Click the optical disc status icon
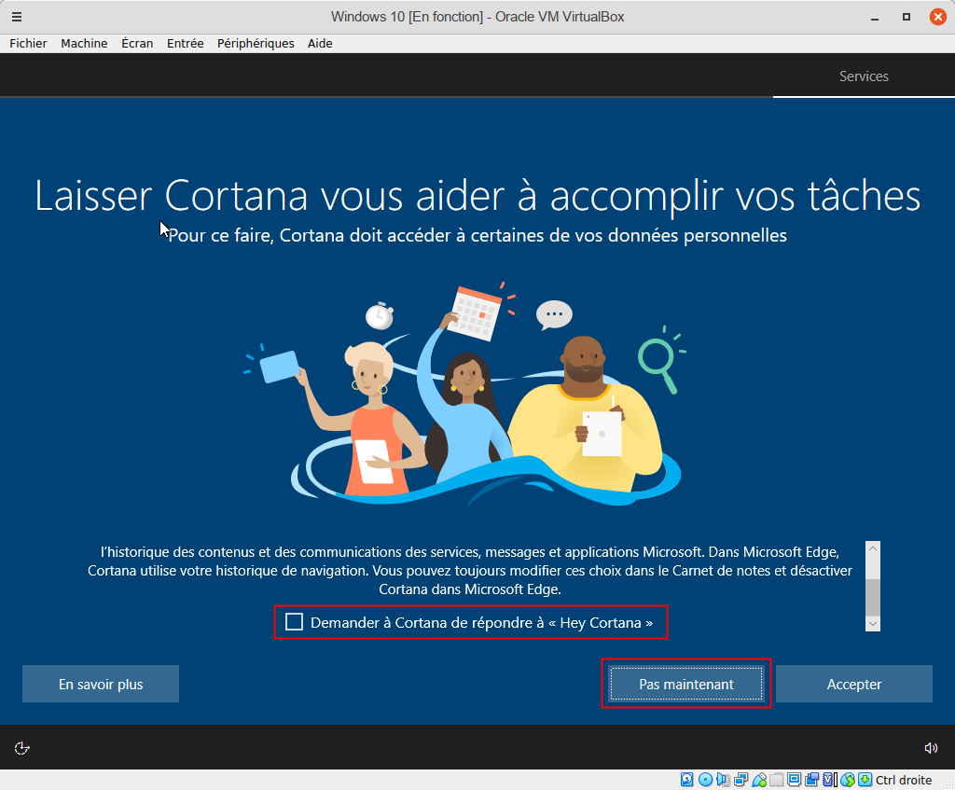955x790 pixels. (705, 780)
